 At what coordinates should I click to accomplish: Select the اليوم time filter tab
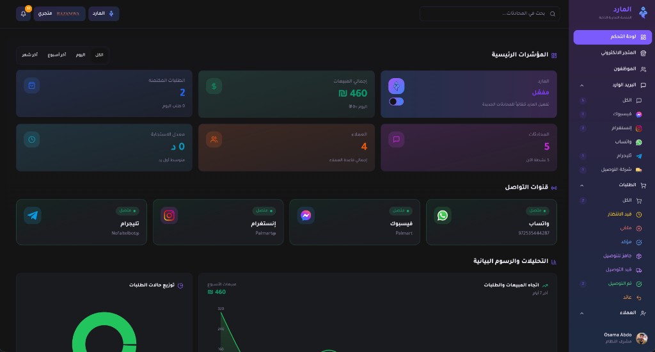click(81, 55)
